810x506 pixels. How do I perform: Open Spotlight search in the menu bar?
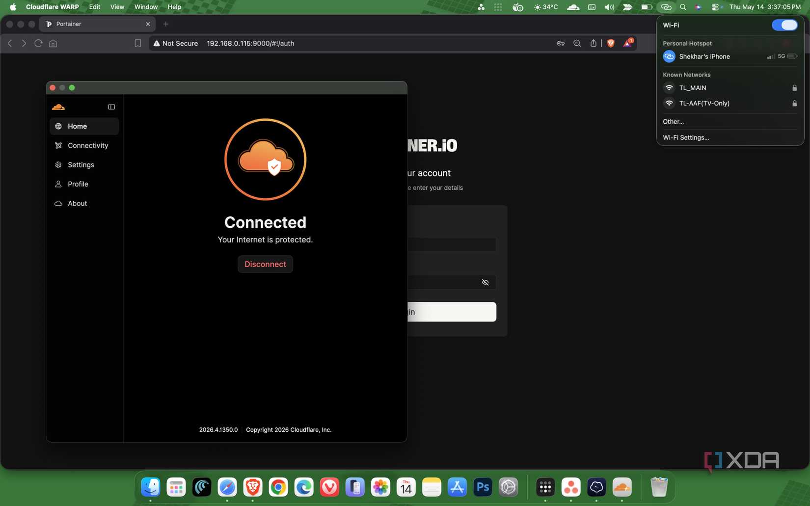(683, 7)
